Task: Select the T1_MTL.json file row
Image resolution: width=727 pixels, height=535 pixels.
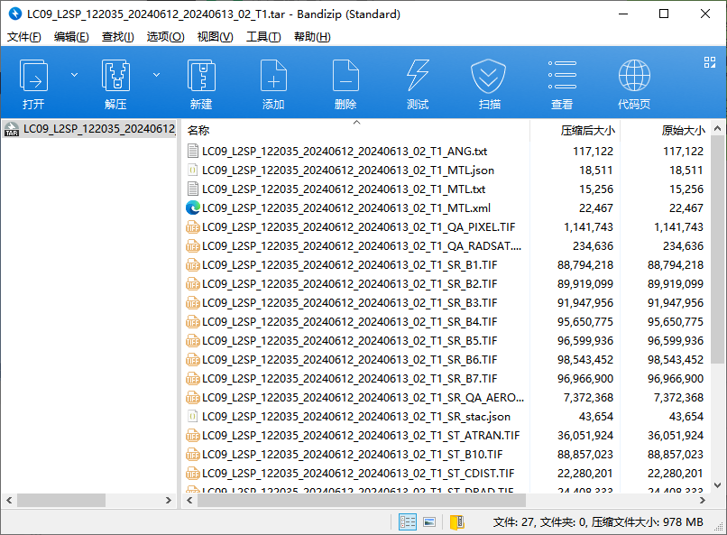Action: [446, 171]
